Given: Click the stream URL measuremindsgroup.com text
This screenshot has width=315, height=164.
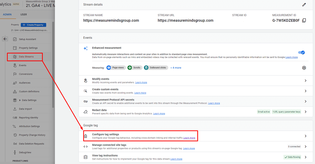Looking at the screenshot, I should [186, 20].
